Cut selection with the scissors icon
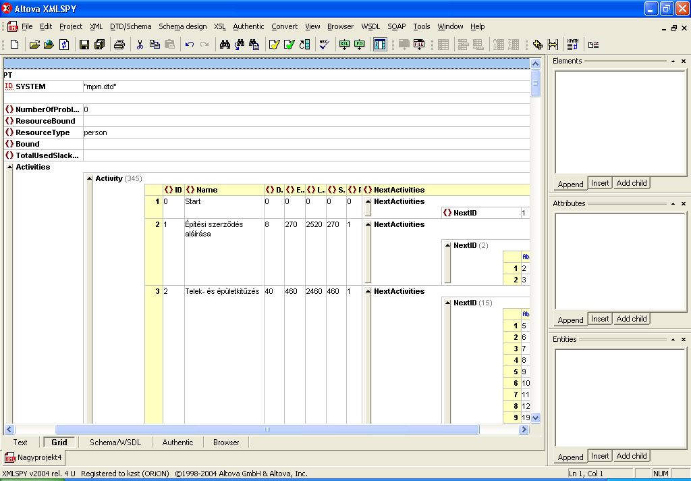The image size is (691, 481). [x=140, y=45]
